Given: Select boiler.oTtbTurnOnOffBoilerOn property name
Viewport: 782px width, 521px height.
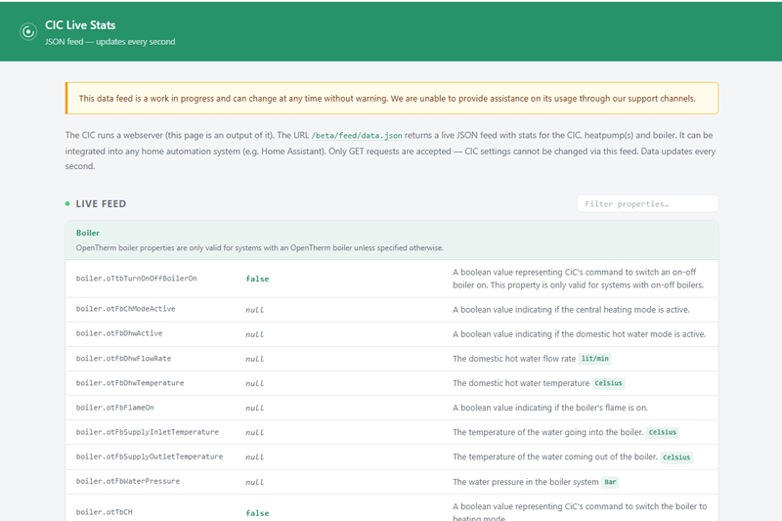Looking at the screenshot, I should click(x=137, y=279).
